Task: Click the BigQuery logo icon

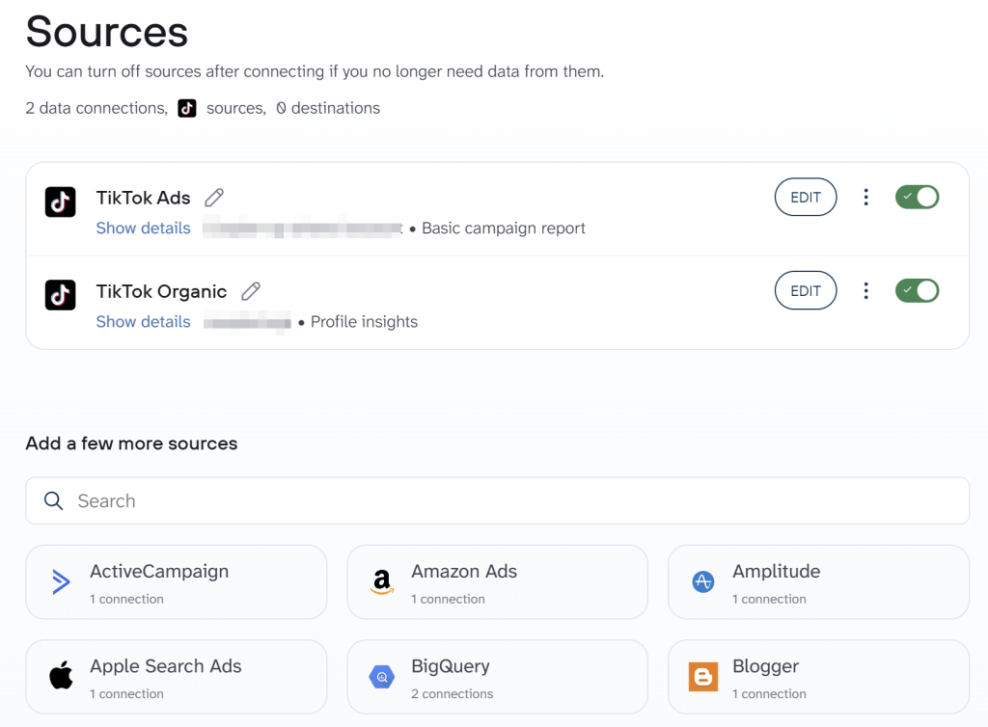Action: [382, 677]
